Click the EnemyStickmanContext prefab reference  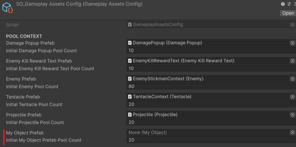tap(207, 79)
